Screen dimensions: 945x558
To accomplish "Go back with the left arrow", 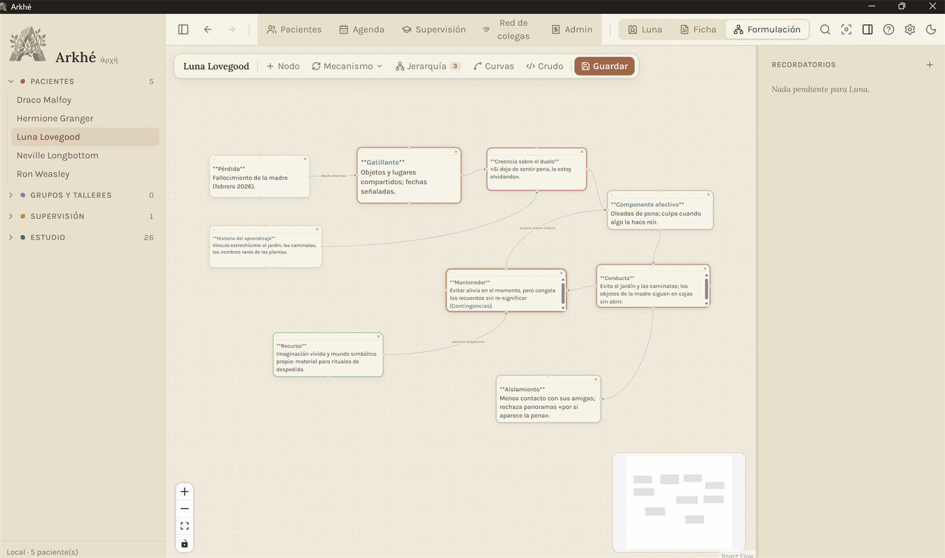I will point(208,29).
